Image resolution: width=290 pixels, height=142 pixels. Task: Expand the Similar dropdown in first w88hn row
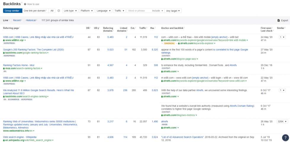pyautogui.click(x=282, y=37)
